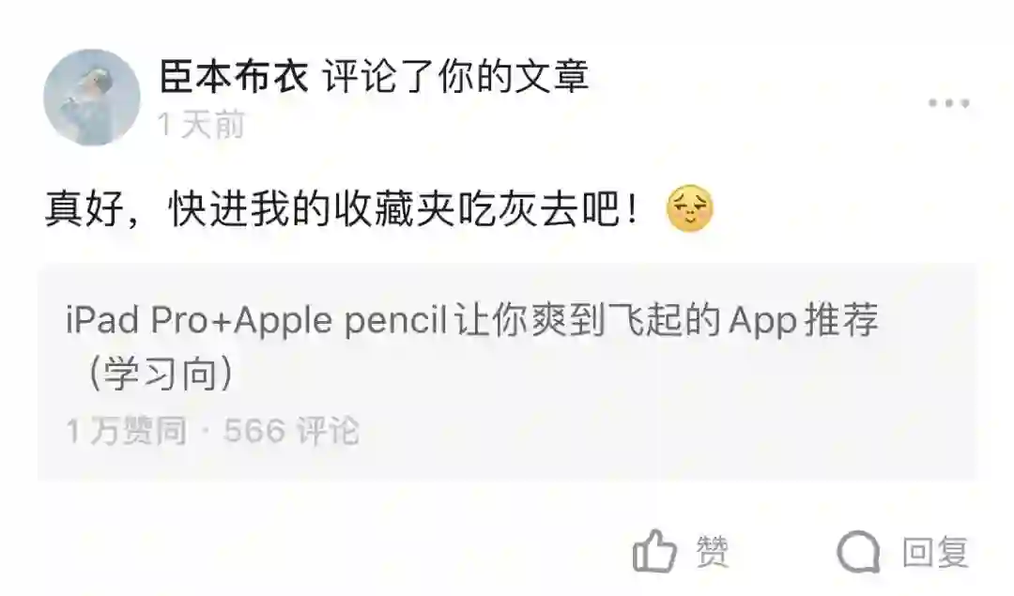The height and width of the screenshot is (596, 1014).
Task: Click the words App 推荐 in title
Action: tap(804, 319)
